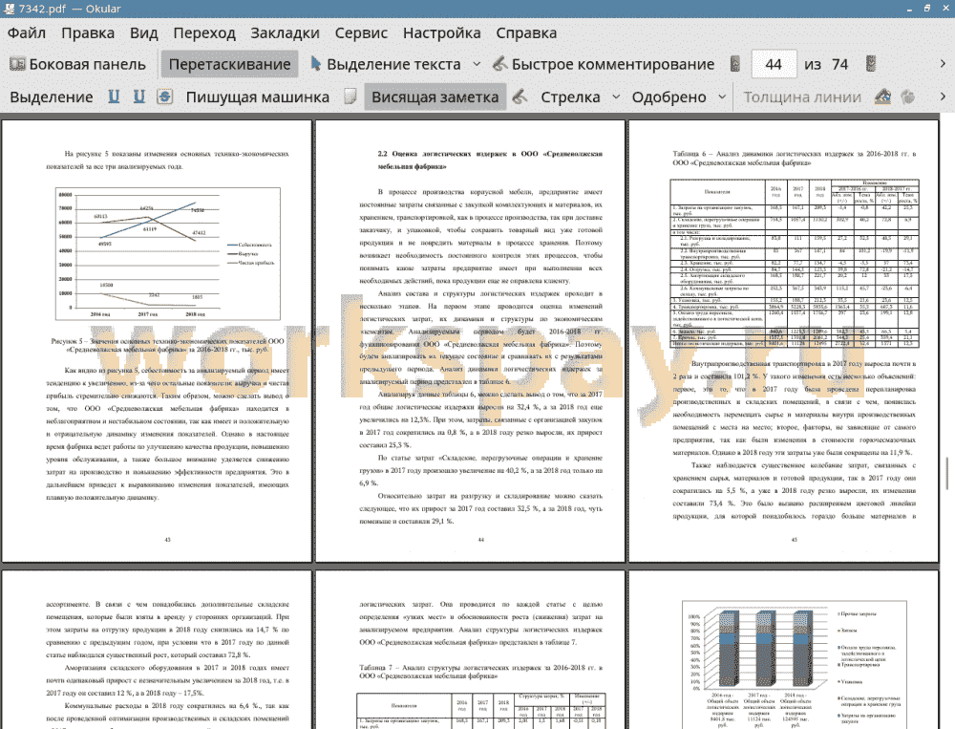Click the page with stacked bar chart
955x729 pixels.
[x=784, y=650]
